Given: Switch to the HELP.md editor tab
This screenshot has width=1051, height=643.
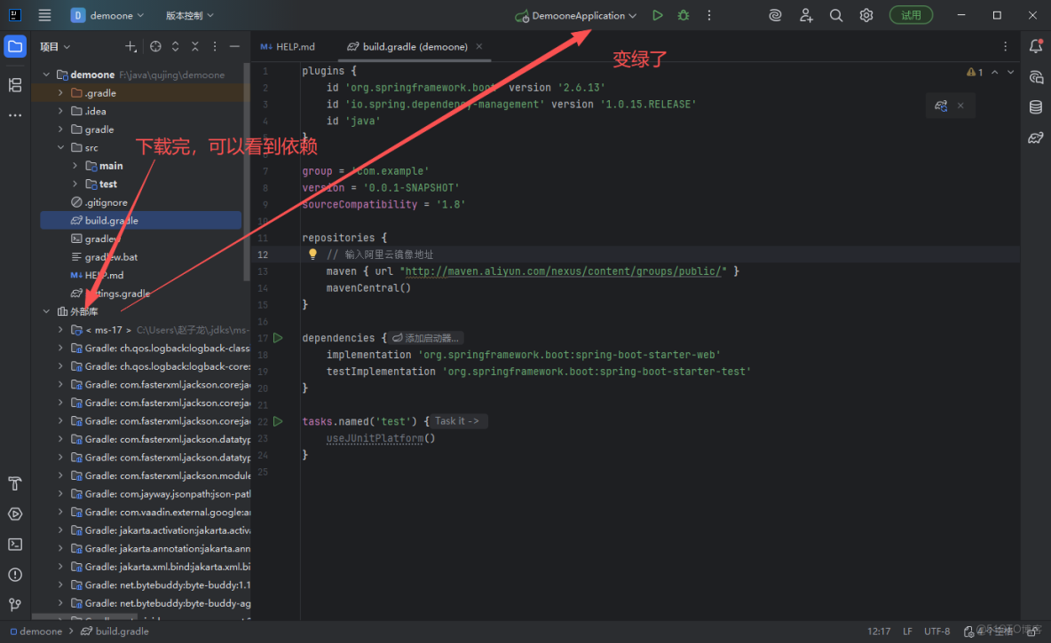Looking at the screenshot, I should pos(297,47).
